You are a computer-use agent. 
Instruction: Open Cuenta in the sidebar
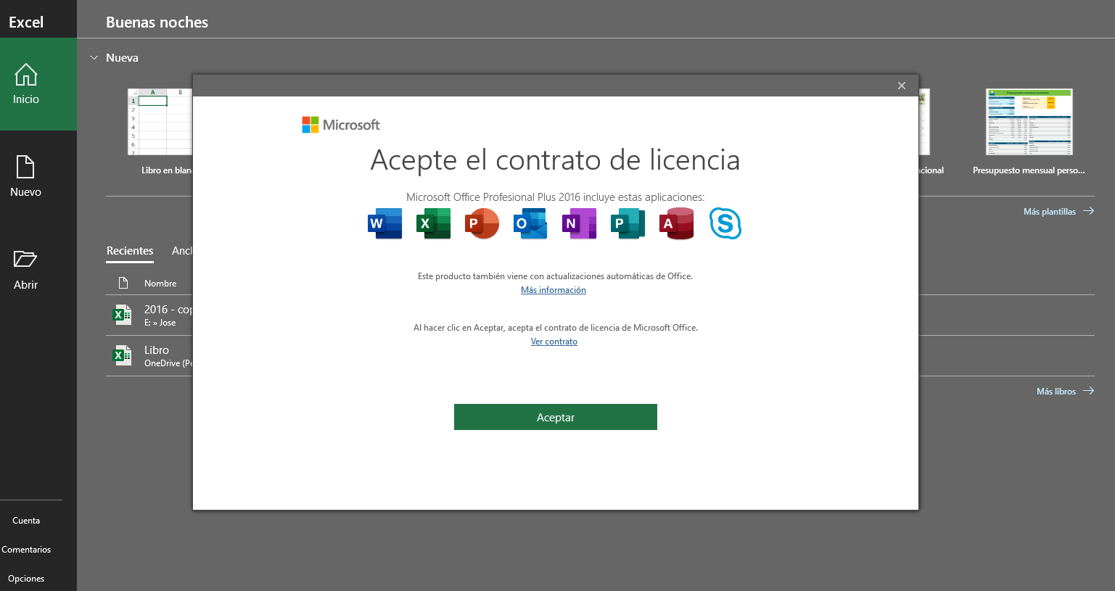pyautogui.click(x=26, y=521)
